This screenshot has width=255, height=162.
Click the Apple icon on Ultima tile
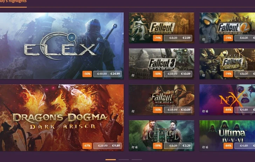pos(207,147)
